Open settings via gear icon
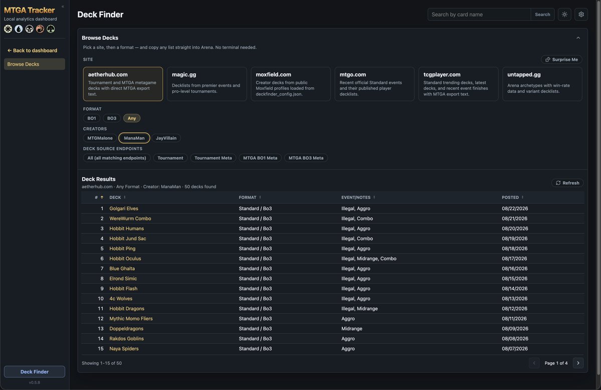 point(581,15)
